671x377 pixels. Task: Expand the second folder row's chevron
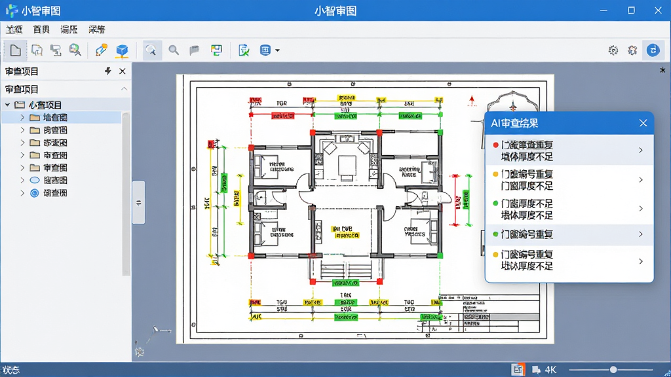pyautogui.click(x=22, y=130)
